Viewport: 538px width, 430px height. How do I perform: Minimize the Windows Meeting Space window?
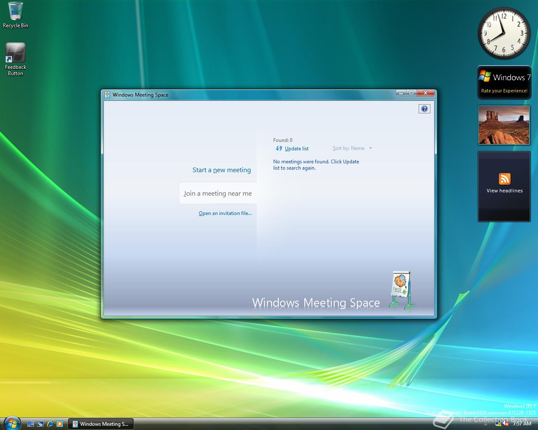click(x=401, y=93)
